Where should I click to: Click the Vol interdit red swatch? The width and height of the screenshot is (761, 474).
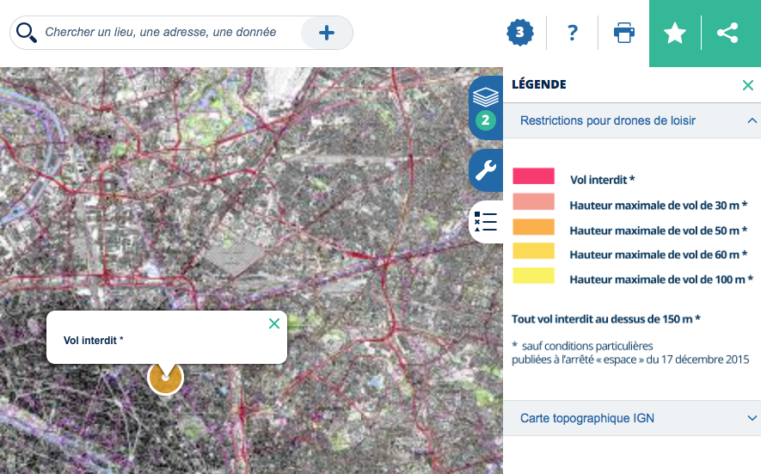(533, 175)
